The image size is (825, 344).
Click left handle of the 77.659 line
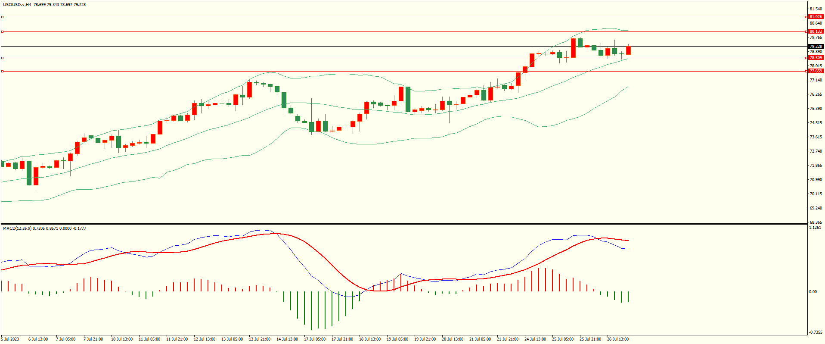2,71
